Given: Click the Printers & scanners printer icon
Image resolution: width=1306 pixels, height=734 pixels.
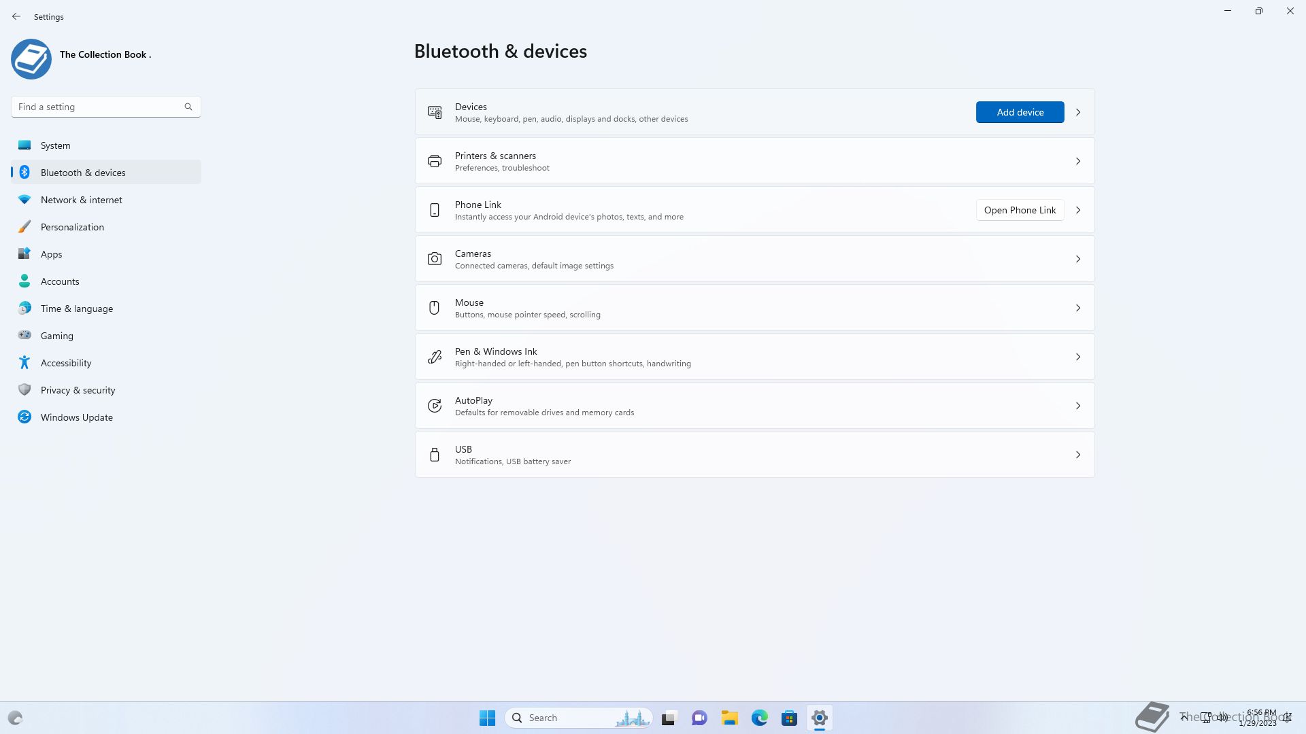Looking at the screenshot, I should coord(435,161).
